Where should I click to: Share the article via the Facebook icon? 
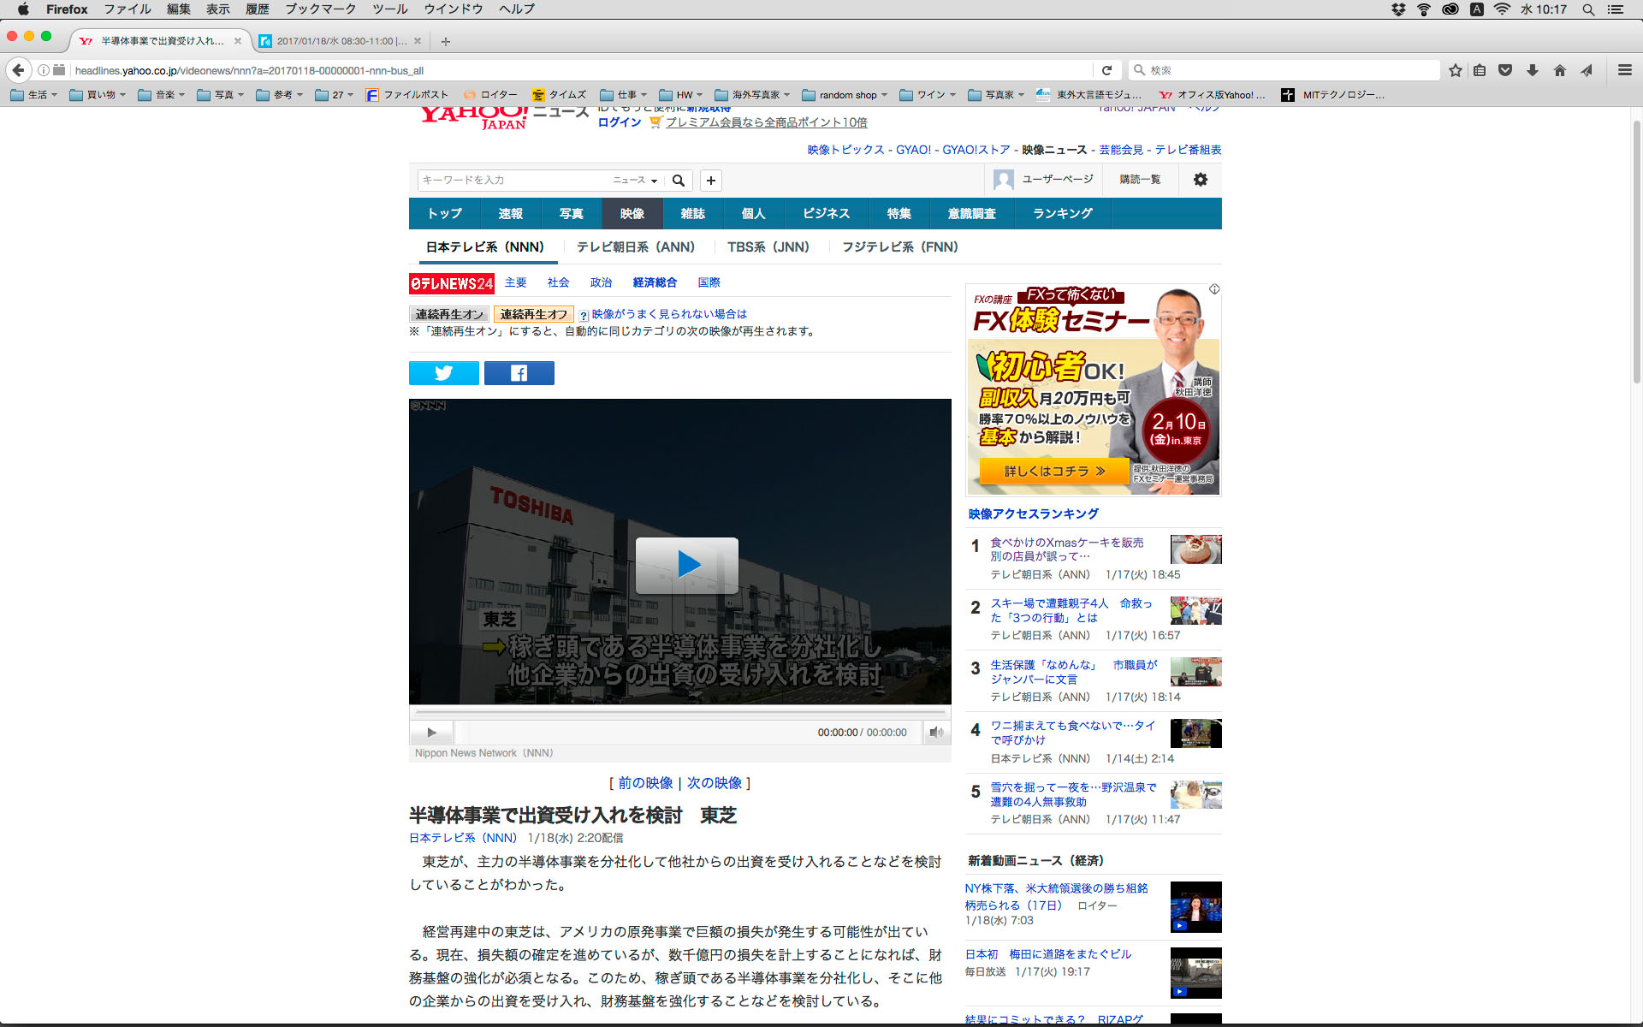click(x=519, y=373)
